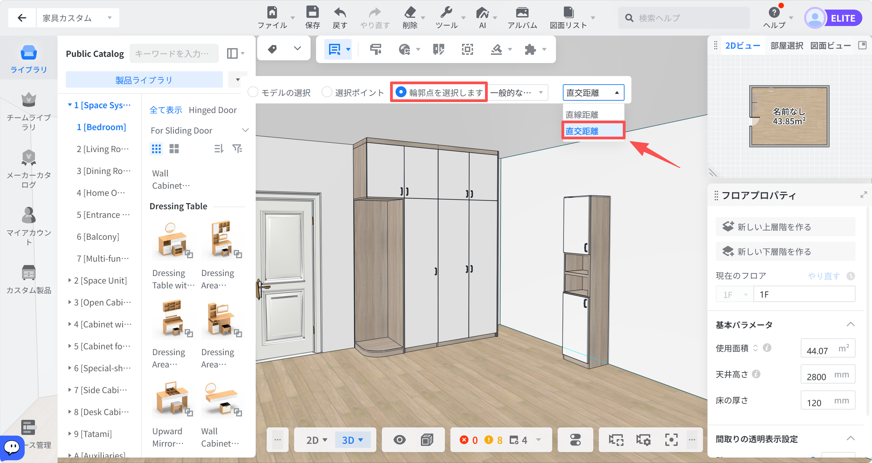Expand the 3 [Open Cabi… tree node
Viewport: 872px width, 463px height.
point(70,302)
